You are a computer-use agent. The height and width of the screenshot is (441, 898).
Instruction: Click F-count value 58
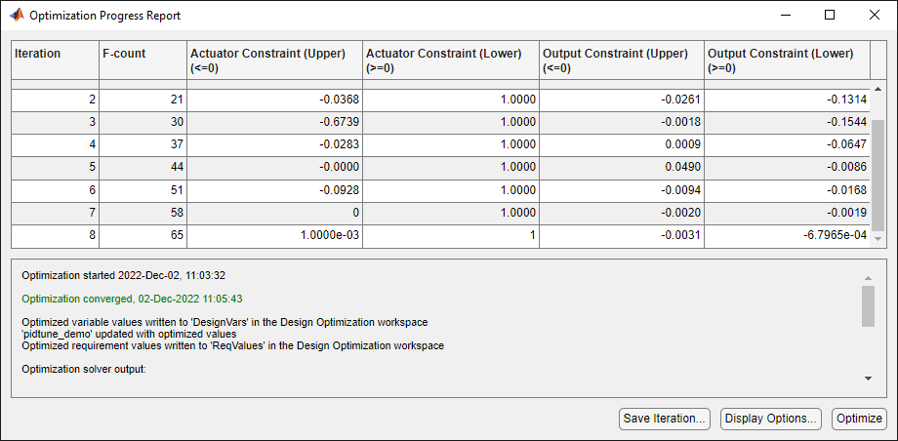point(143,213)
